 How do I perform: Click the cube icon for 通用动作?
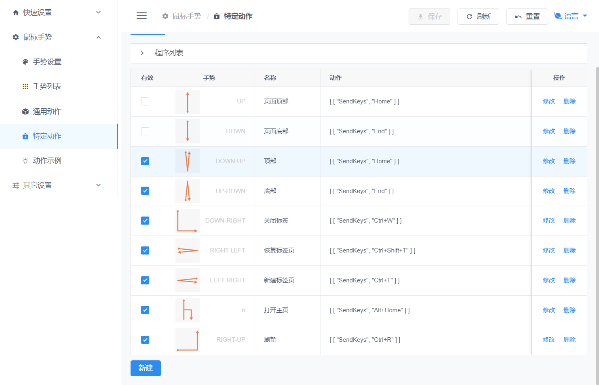pos(25,112)
